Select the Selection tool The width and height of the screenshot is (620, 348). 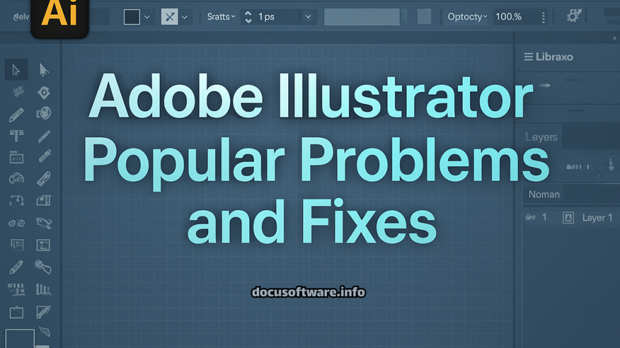pos(16,69)
